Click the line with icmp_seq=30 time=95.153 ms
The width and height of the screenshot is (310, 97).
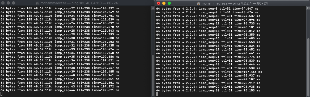click(x=208, y=90)
